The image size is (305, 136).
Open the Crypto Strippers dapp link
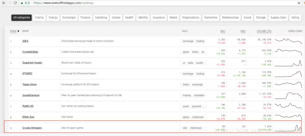coord(32,128)
